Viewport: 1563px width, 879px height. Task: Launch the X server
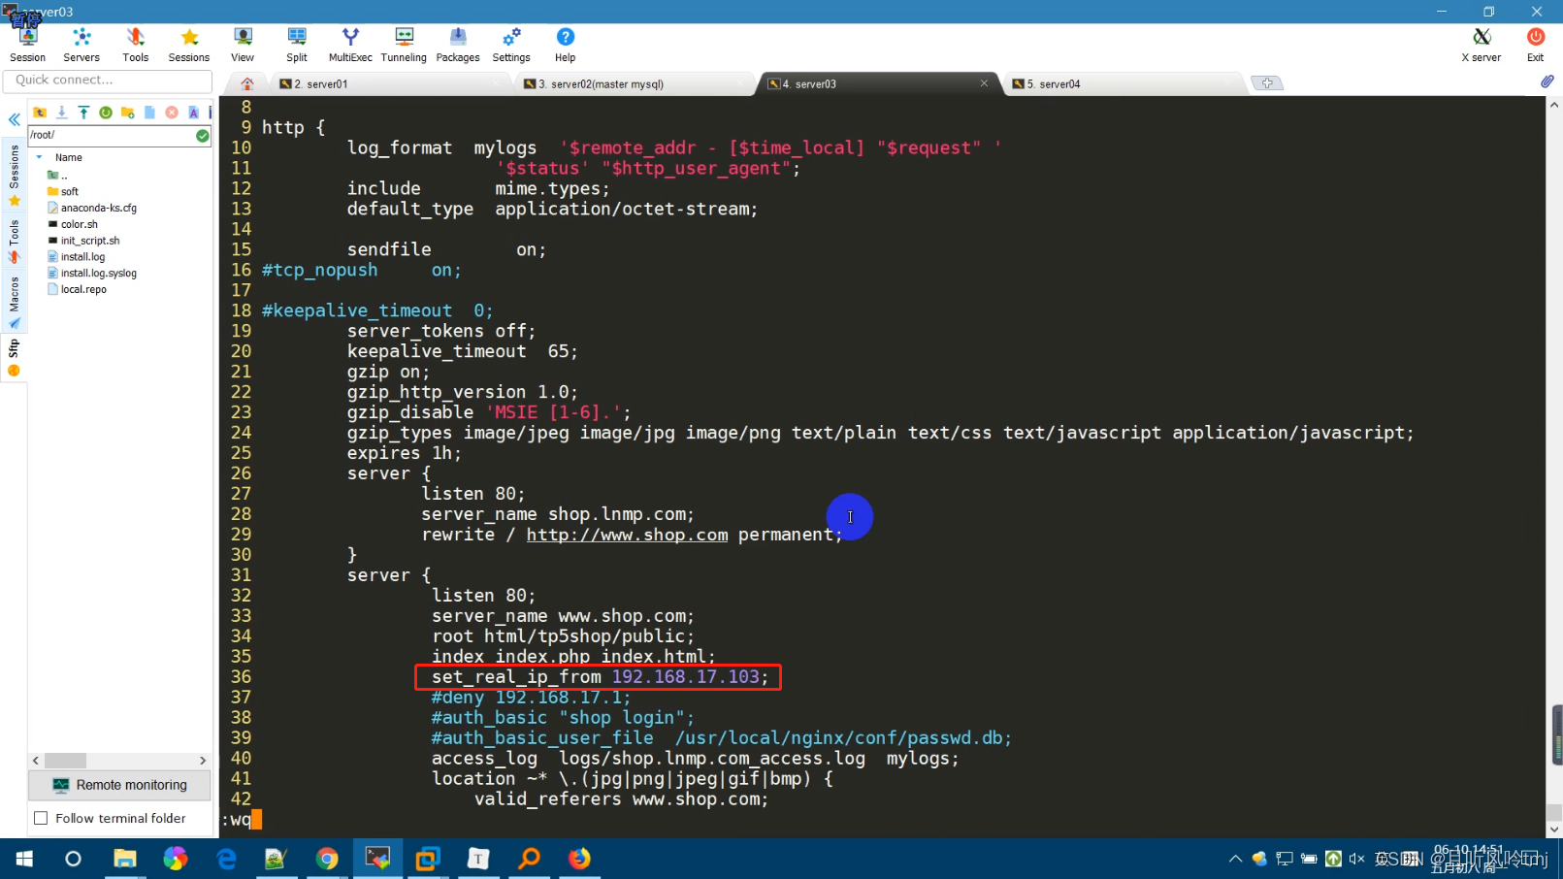[1481, 43]
